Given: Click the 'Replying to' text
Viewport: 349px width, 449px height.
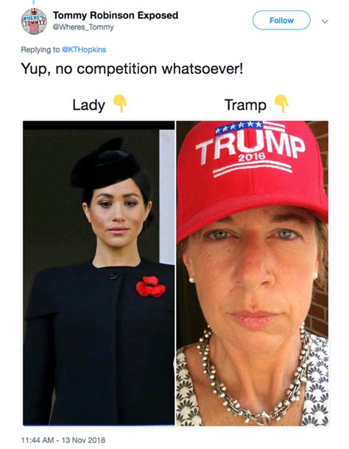Looking at the screenshot, I should (40, 49).
